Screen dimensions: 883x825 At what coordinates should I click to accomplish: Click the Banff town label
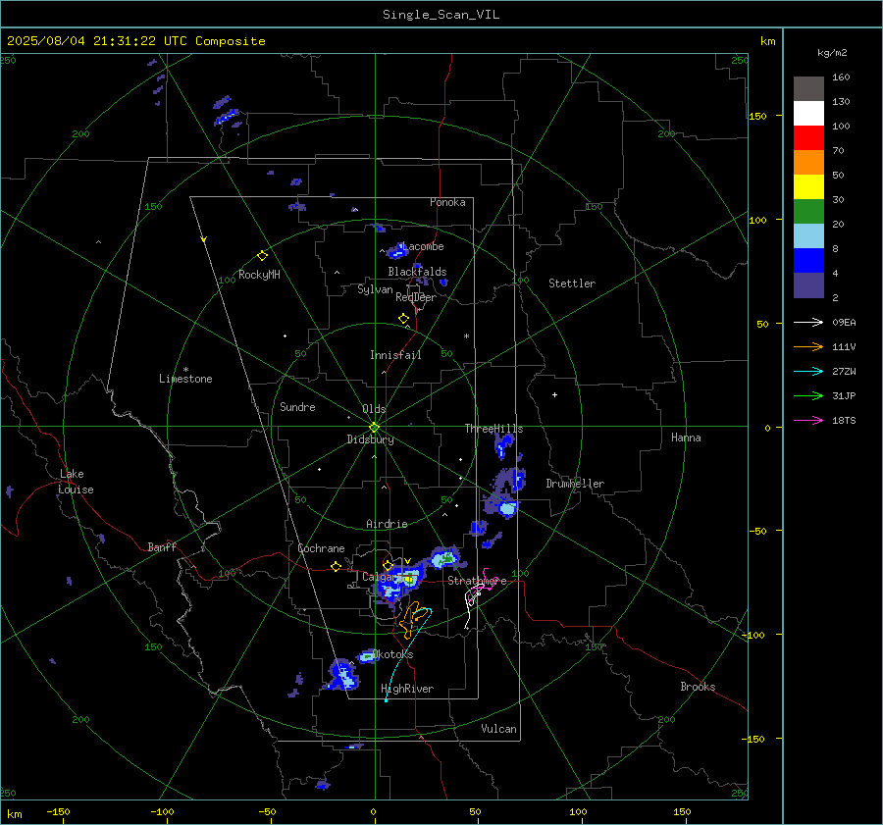click(x=162, y=547)
